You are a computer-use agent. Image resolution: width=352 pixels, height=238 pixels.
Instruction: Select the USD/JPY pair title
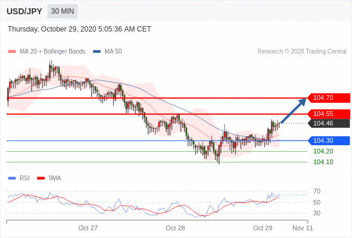(x=24, y=11)
